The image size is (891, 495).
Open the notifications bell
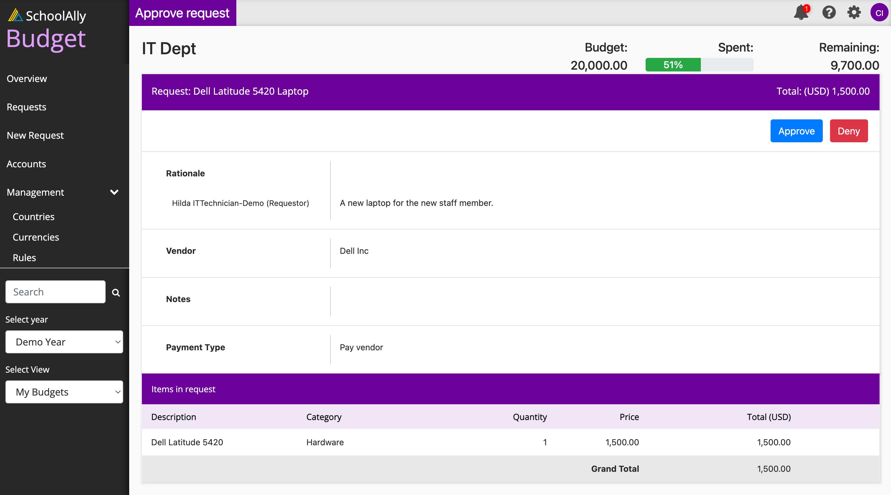pyautogui.click(x=801, y=12)
